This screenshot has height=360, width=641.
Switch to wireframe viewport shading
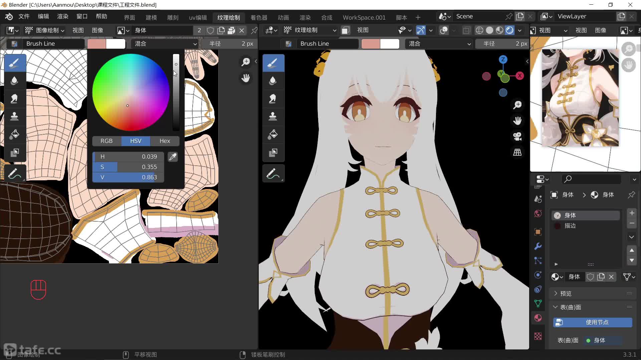pyautogui.click(x=479, y=30)
